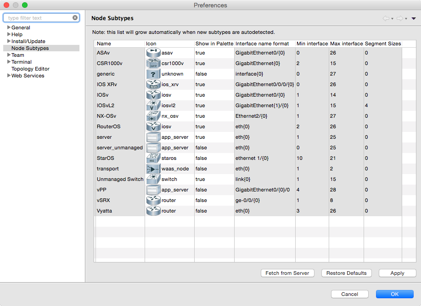Go forward using the right arrow
This screenshot has height=306, width=421.
tap(400, 18)
